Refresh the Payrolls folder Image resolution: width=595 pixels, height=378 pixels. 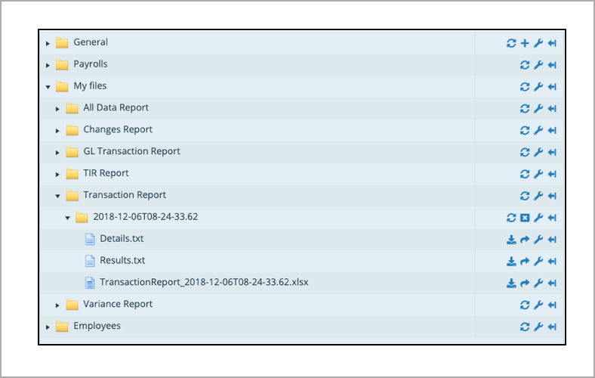[x=525, y=65]
